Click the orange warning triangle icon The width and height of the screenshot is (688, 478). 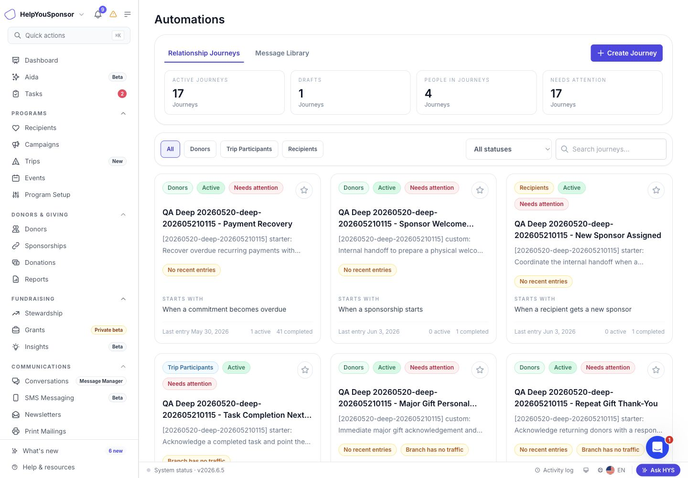113,14
